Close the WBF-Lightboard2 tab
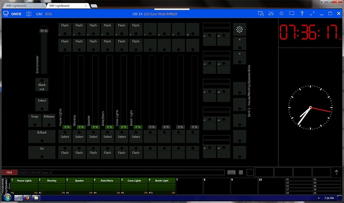344x203 pixels. click(x=42, y=5)
